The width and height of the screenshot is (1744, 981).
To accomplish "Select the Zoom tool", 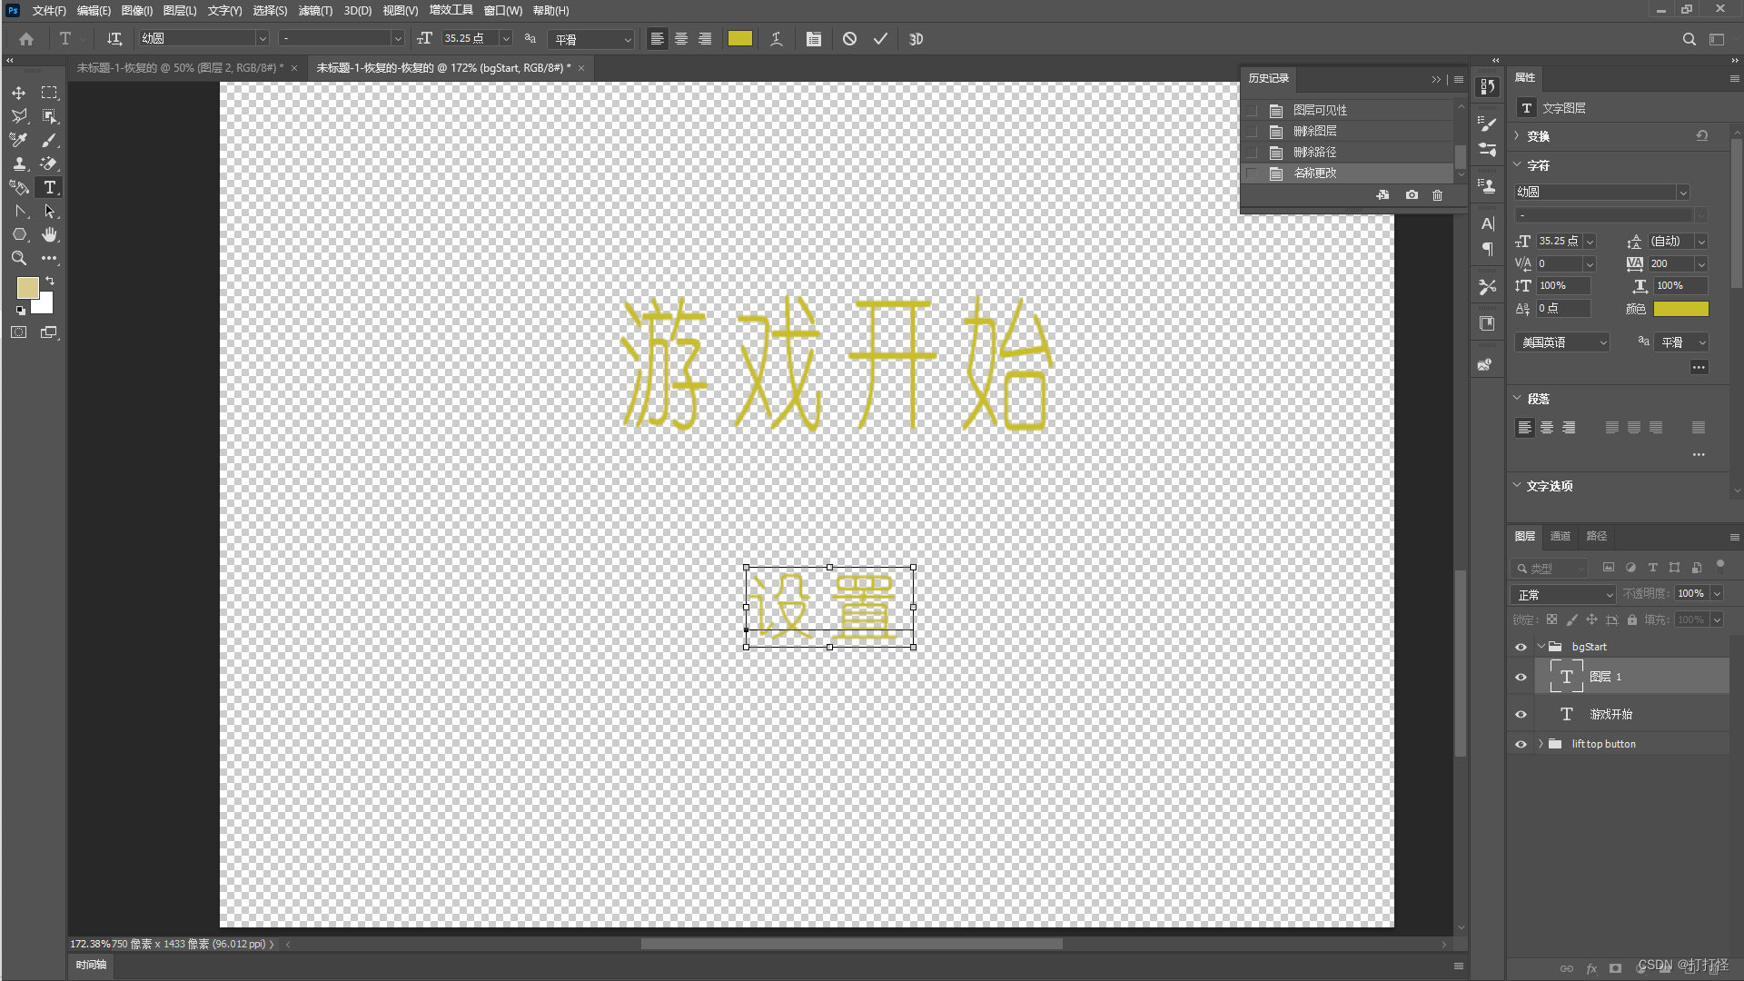I will tap(18, 258).
